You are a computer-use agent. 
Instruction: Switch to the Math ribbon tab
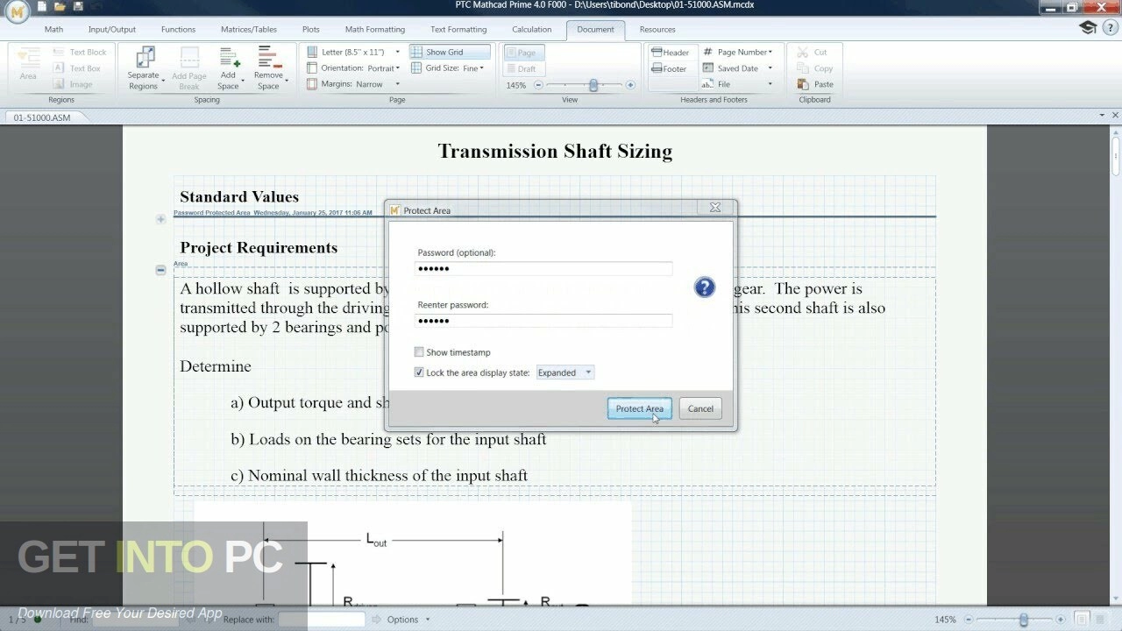(53, 29)
